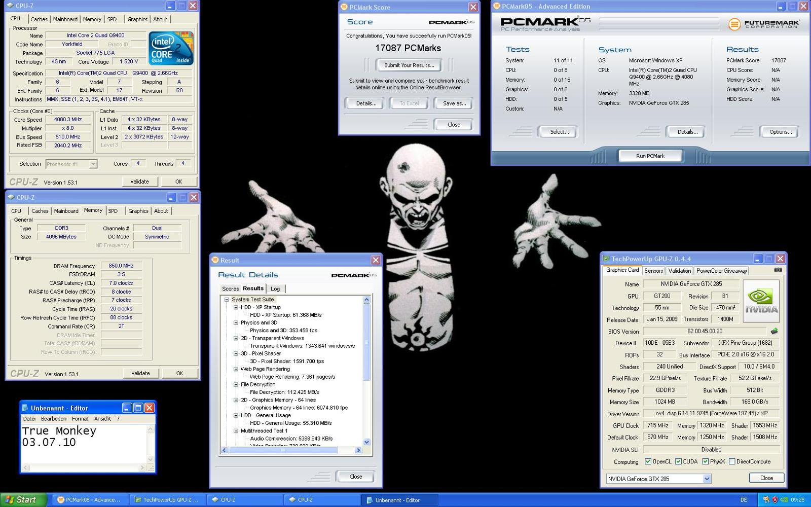Open the GPU selection dropdown in GPU-Z
This screenshot has width=811, height=507.
point(707,479)
